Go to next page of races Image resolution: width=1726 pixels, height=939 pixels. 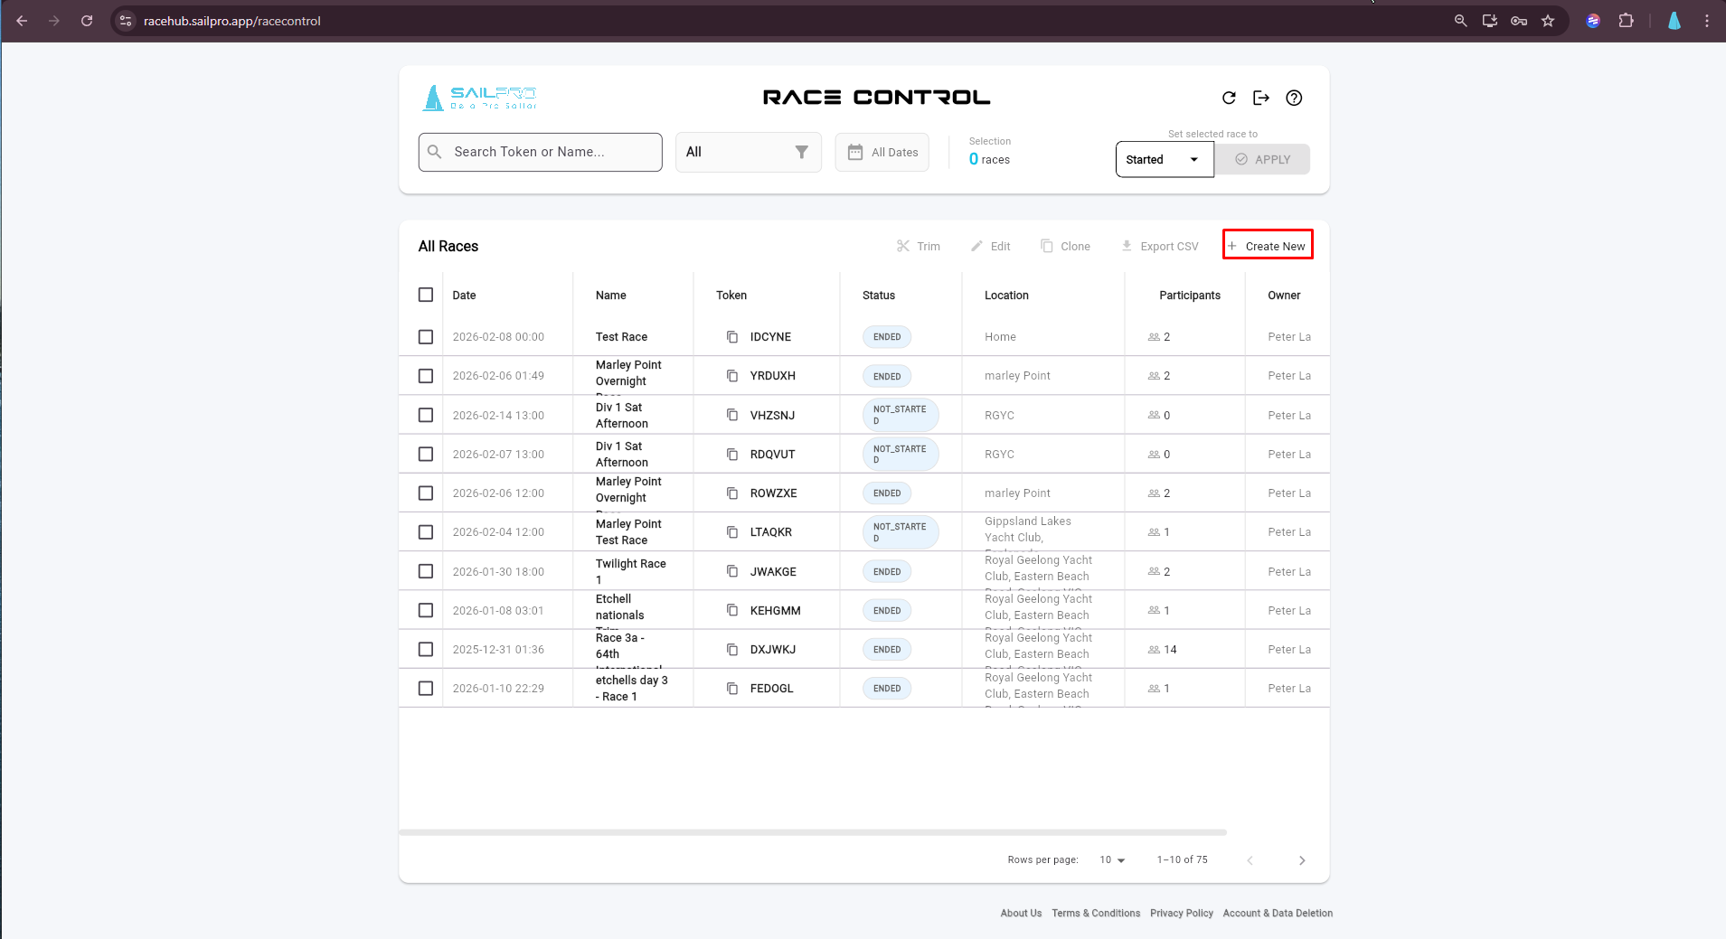tap(1301, 860)
